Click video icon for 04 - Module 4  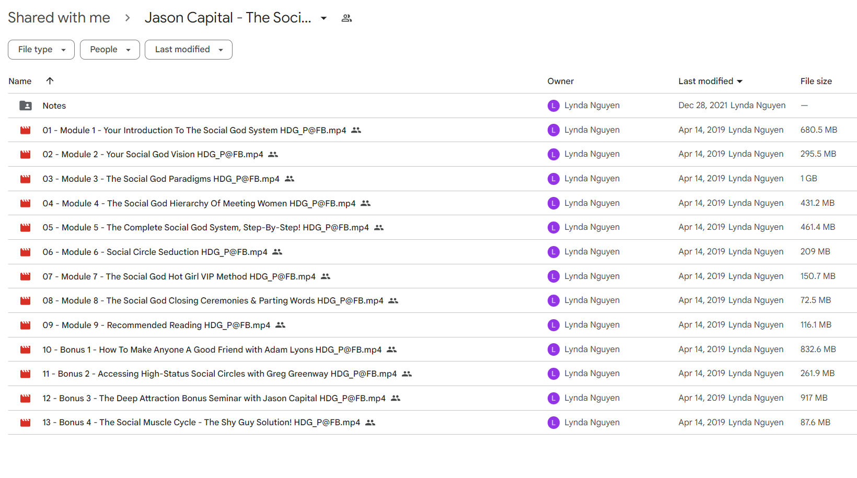pos(25,203)
